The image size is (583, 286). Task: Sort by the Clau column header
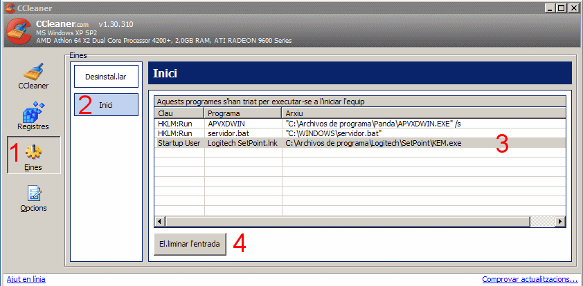tap(179, 113)
